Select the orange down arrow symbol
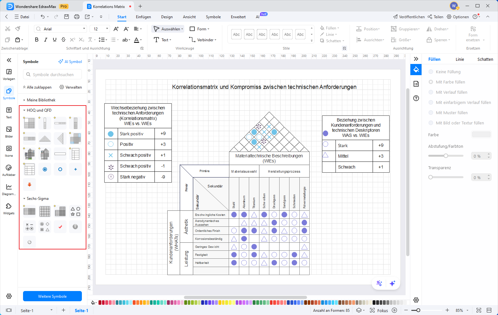 [29, 185]
